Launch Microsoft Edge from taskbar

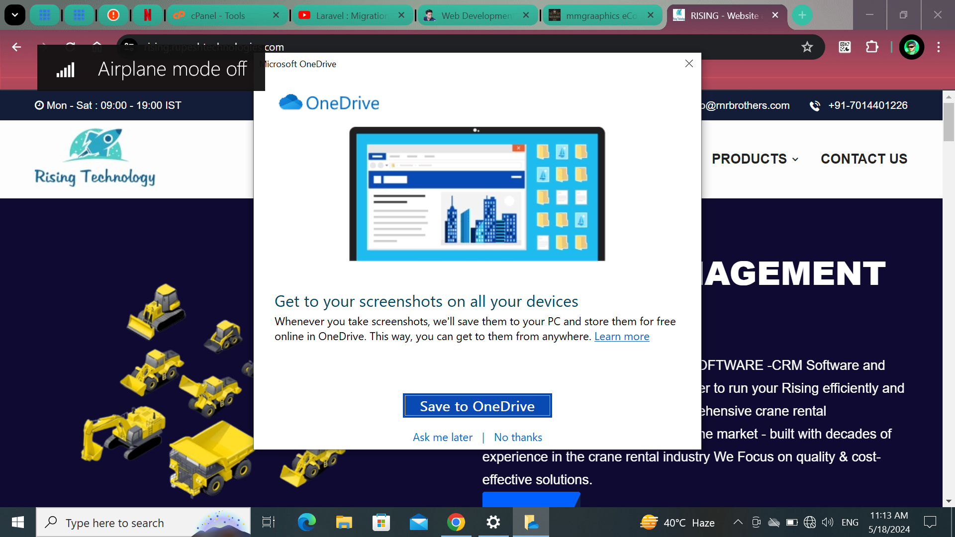[x=306, y=522]
